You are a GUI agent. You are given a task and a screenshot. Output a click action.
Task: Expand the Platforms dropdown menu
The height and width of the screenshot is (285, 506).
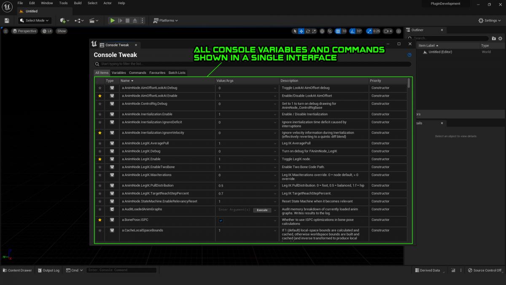pos(165,20)
